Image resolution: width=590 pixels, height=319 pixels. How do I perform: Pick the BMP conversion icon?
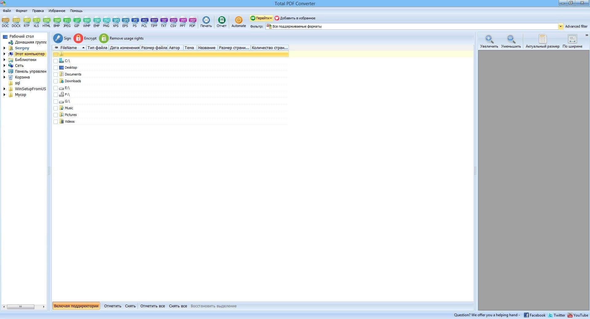pos(57,22)
